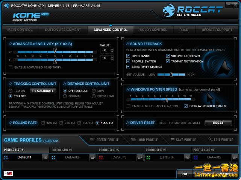Increase the Y value with up arrow

click(x=112, y=57)
